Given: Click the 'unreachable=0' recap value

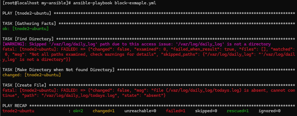Looking at the screenshot, I should (x=140, y=111).
